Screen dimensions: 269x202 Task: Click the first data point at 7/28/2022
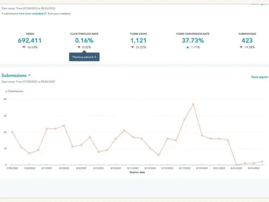click(12, 132)
